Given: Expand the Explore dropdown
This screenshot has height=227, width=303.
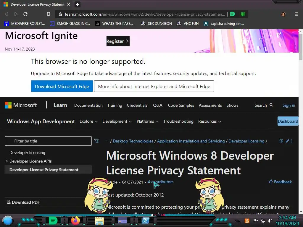Looking at the screenshot, I should [88, 121].
